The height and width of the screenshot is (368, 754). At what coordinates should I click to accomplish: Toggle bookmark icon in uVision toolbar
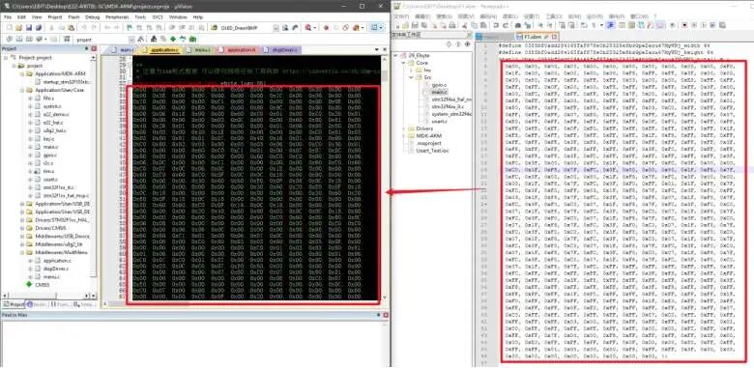129,28
